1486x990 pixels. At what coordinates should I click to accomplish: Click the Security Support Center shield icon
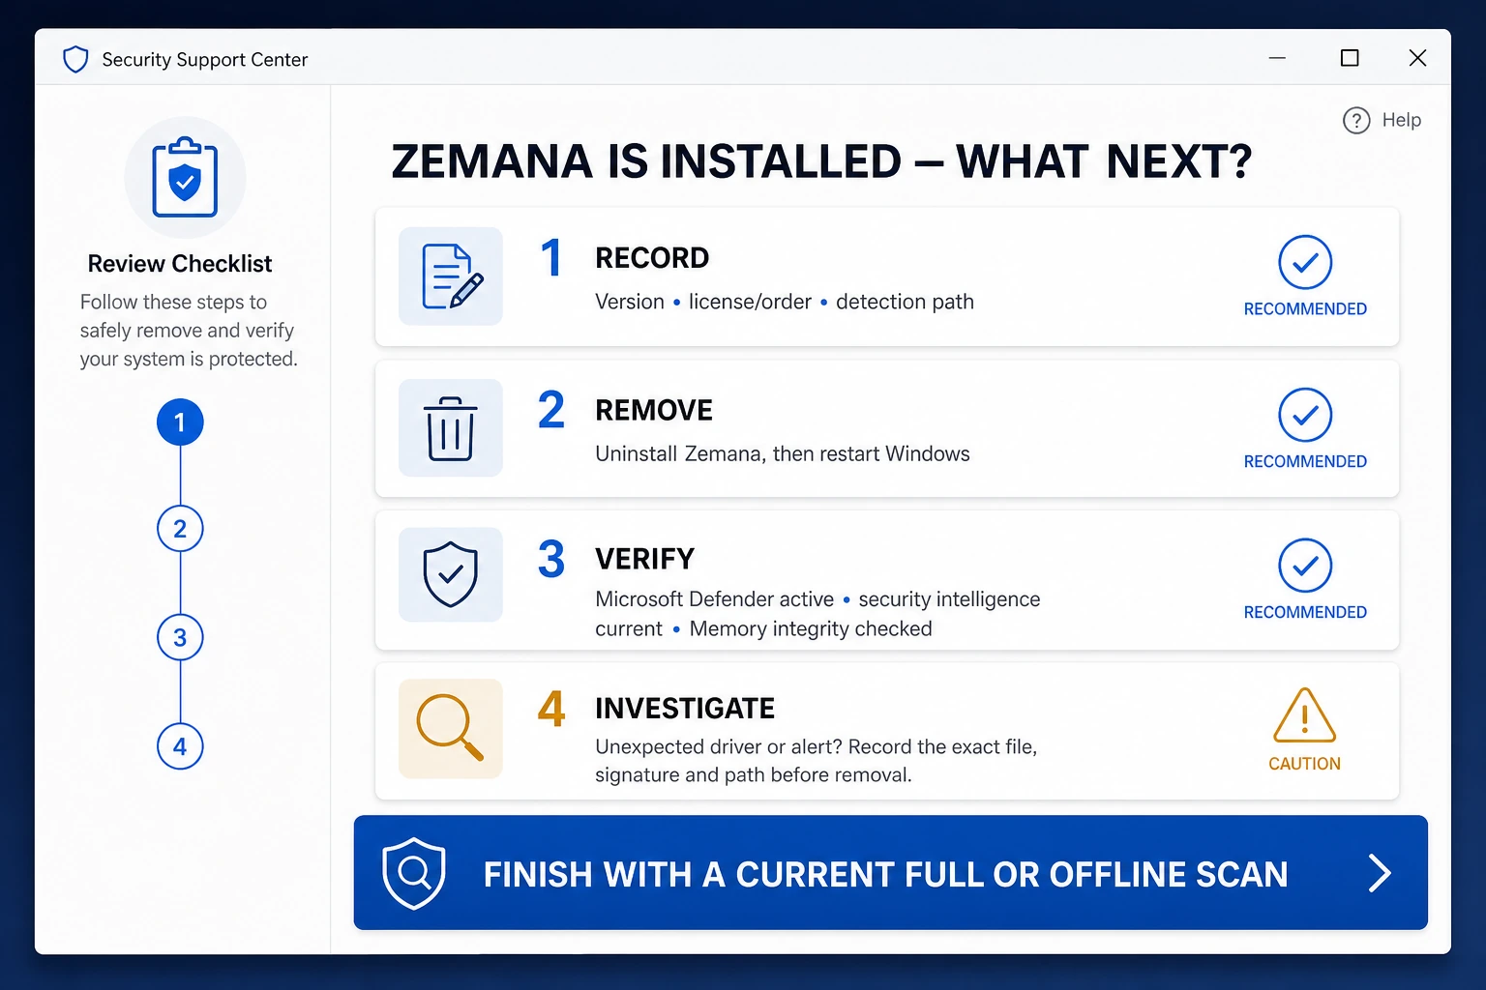tap(75, 59)
